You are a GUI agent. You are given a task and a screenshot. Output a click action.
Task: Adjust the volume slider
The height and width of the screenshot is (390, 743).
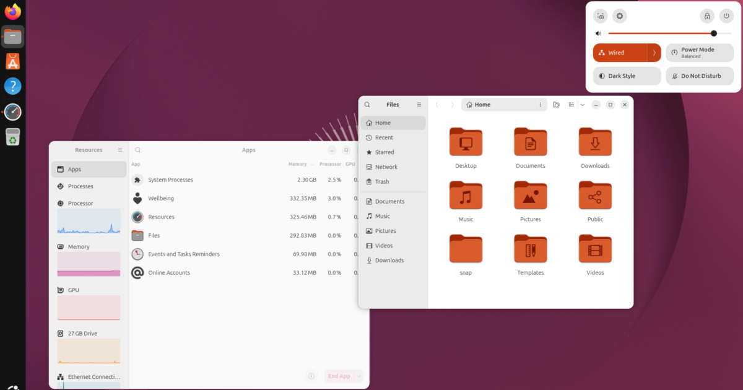(x=714, y=33)
